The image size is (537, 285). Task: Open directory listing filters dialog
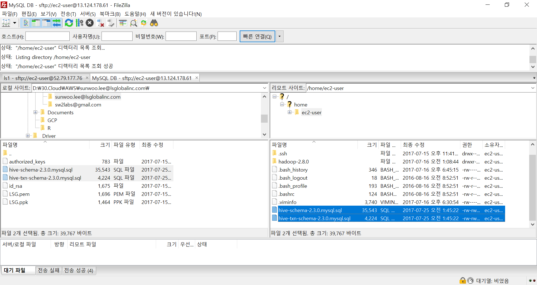(x=123, y=23)
